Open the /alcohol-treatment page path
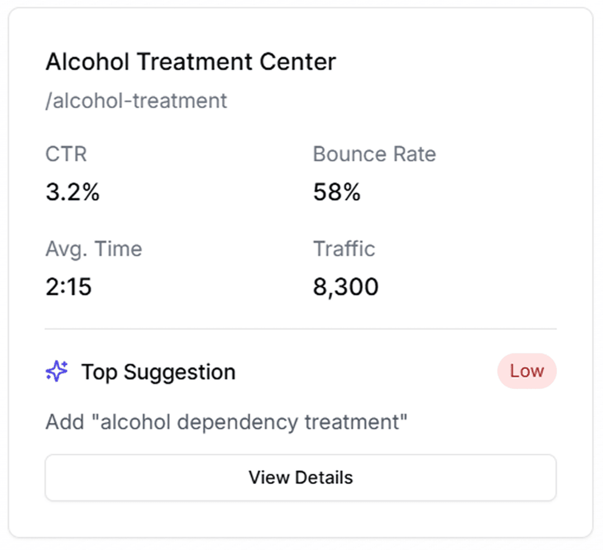The height and width of the screenshot is (550, 603). click(x=136, y=101)
